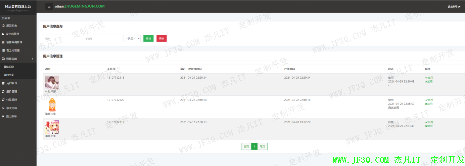This screenshot has width=465, height=166.
Task: Disable user 15107732319 with 禁用
Action: tap(429, 126)
